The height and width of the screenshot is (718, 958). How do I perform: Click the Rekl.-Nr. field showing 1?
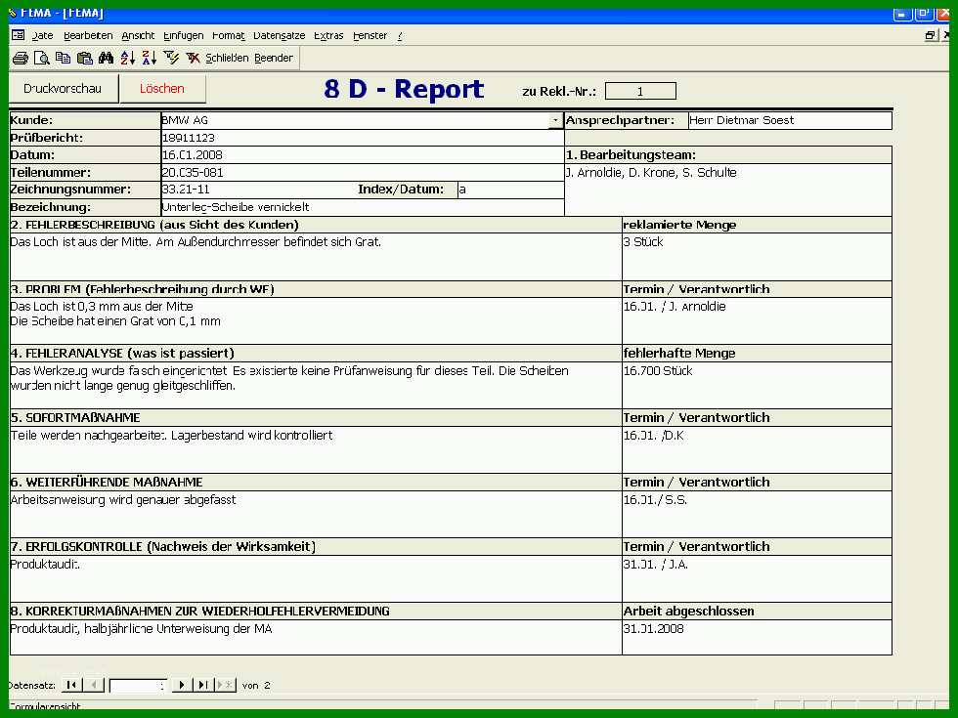(x=640, y=91)
